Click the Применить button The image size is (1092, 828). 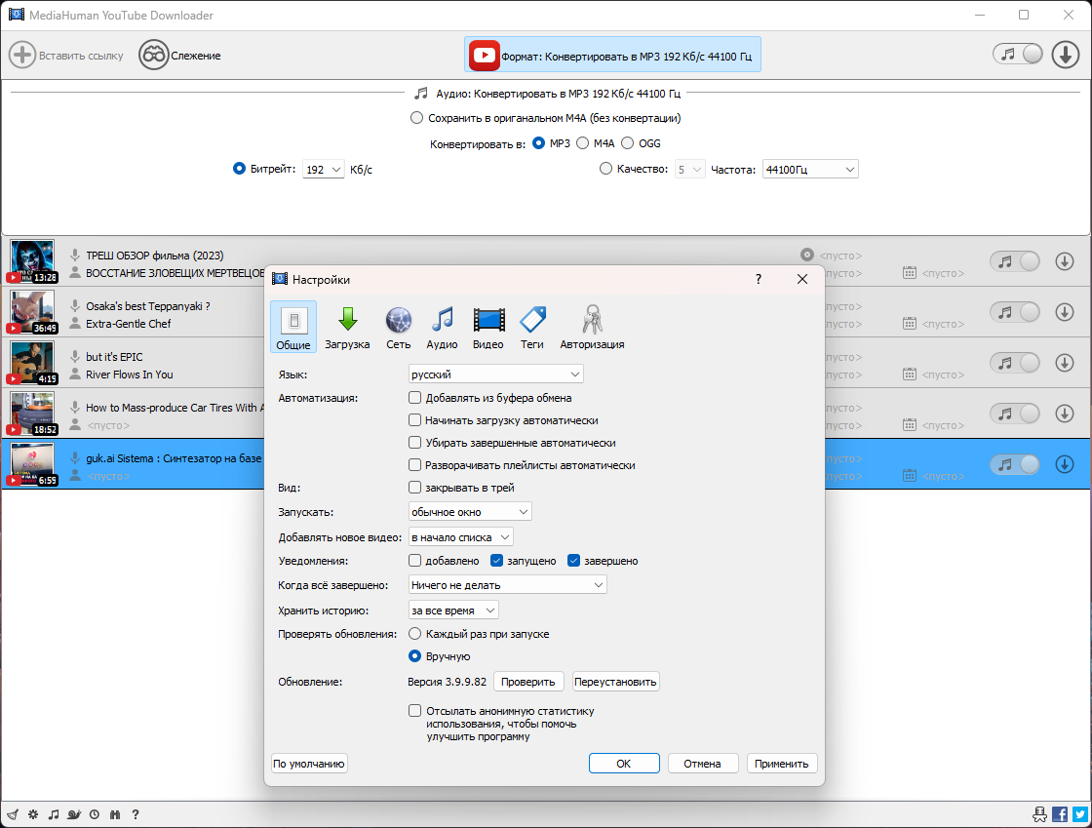[781, 764]
